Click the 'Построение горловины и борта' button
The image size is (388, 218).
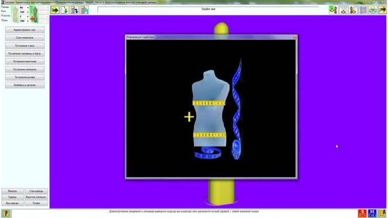(25, 53)
